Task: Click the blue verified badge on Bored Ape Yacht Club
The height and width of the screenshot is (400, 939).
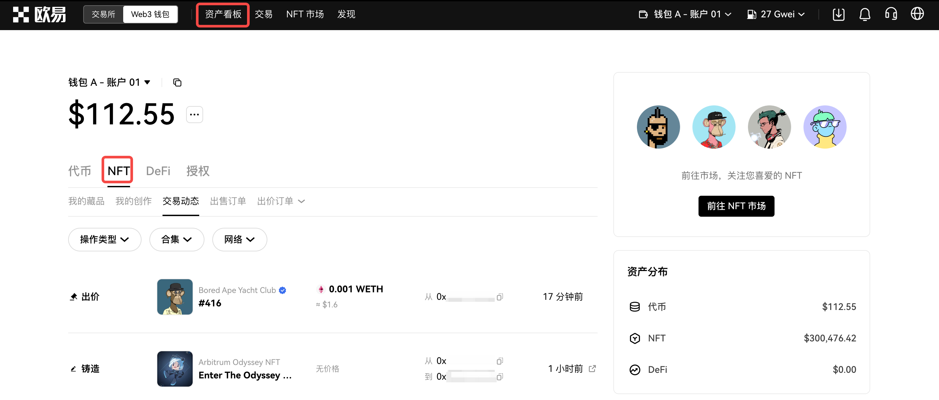Action: (x=282, y=290)
